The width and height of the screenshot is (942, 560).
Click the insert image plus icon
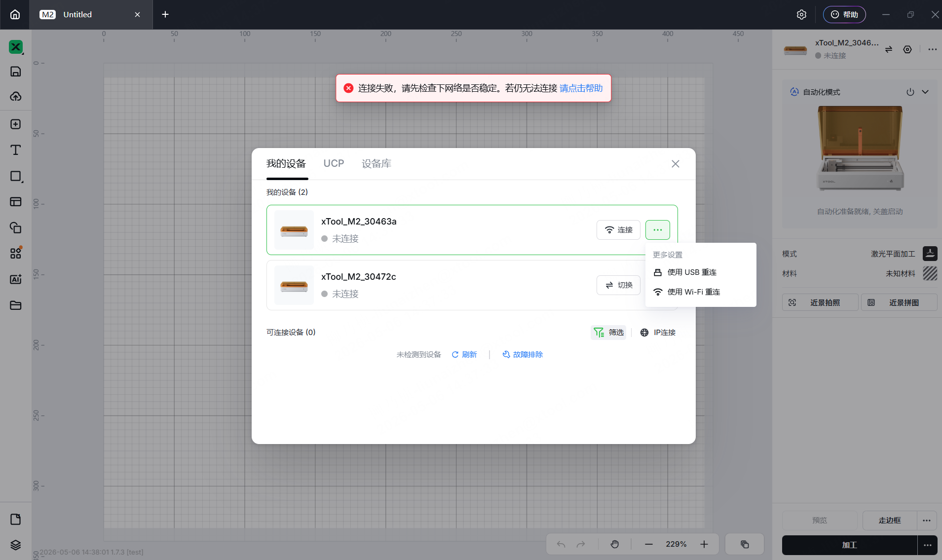coord(16,124)
